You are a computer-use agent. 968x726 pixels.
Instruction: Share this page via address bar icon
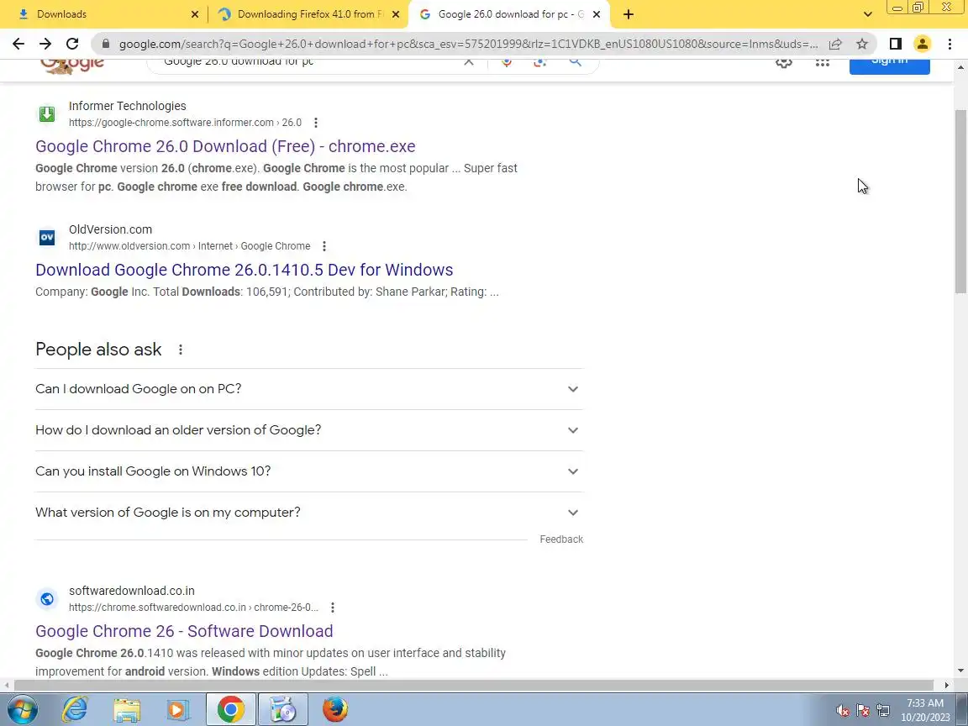[x=835, y=44]
